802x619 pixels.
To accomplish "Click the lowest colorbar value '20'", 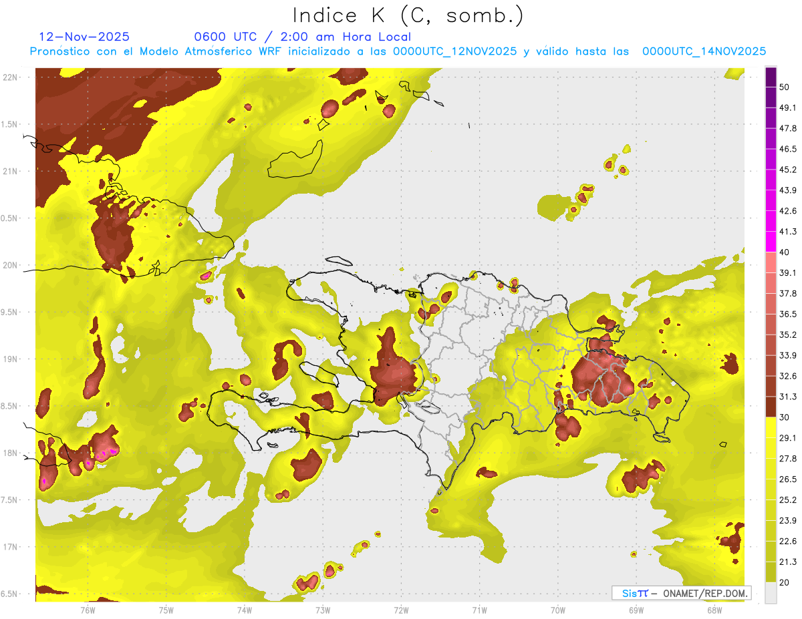I will (x=785, y=582).
